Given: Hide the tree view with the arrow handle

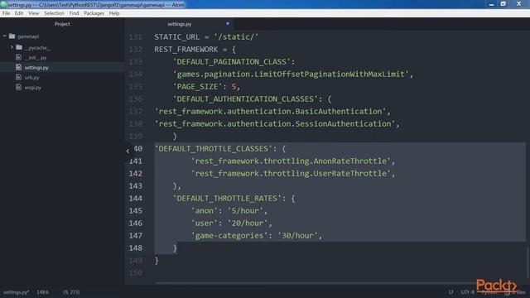Looking at the screenshot, I should [x=128, y=151].
